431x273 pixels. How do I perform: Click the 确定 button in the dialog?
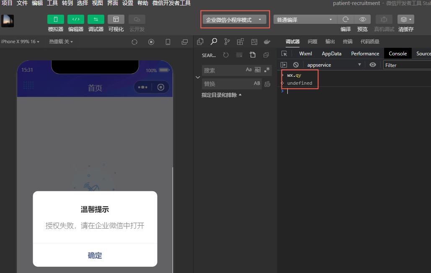95,255
